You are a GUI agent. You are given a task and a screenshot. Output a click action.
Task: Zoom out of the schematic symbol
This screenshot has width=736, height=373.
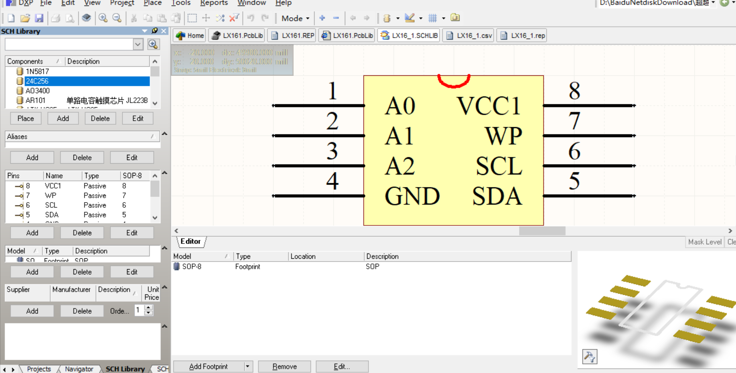(117, 18)
